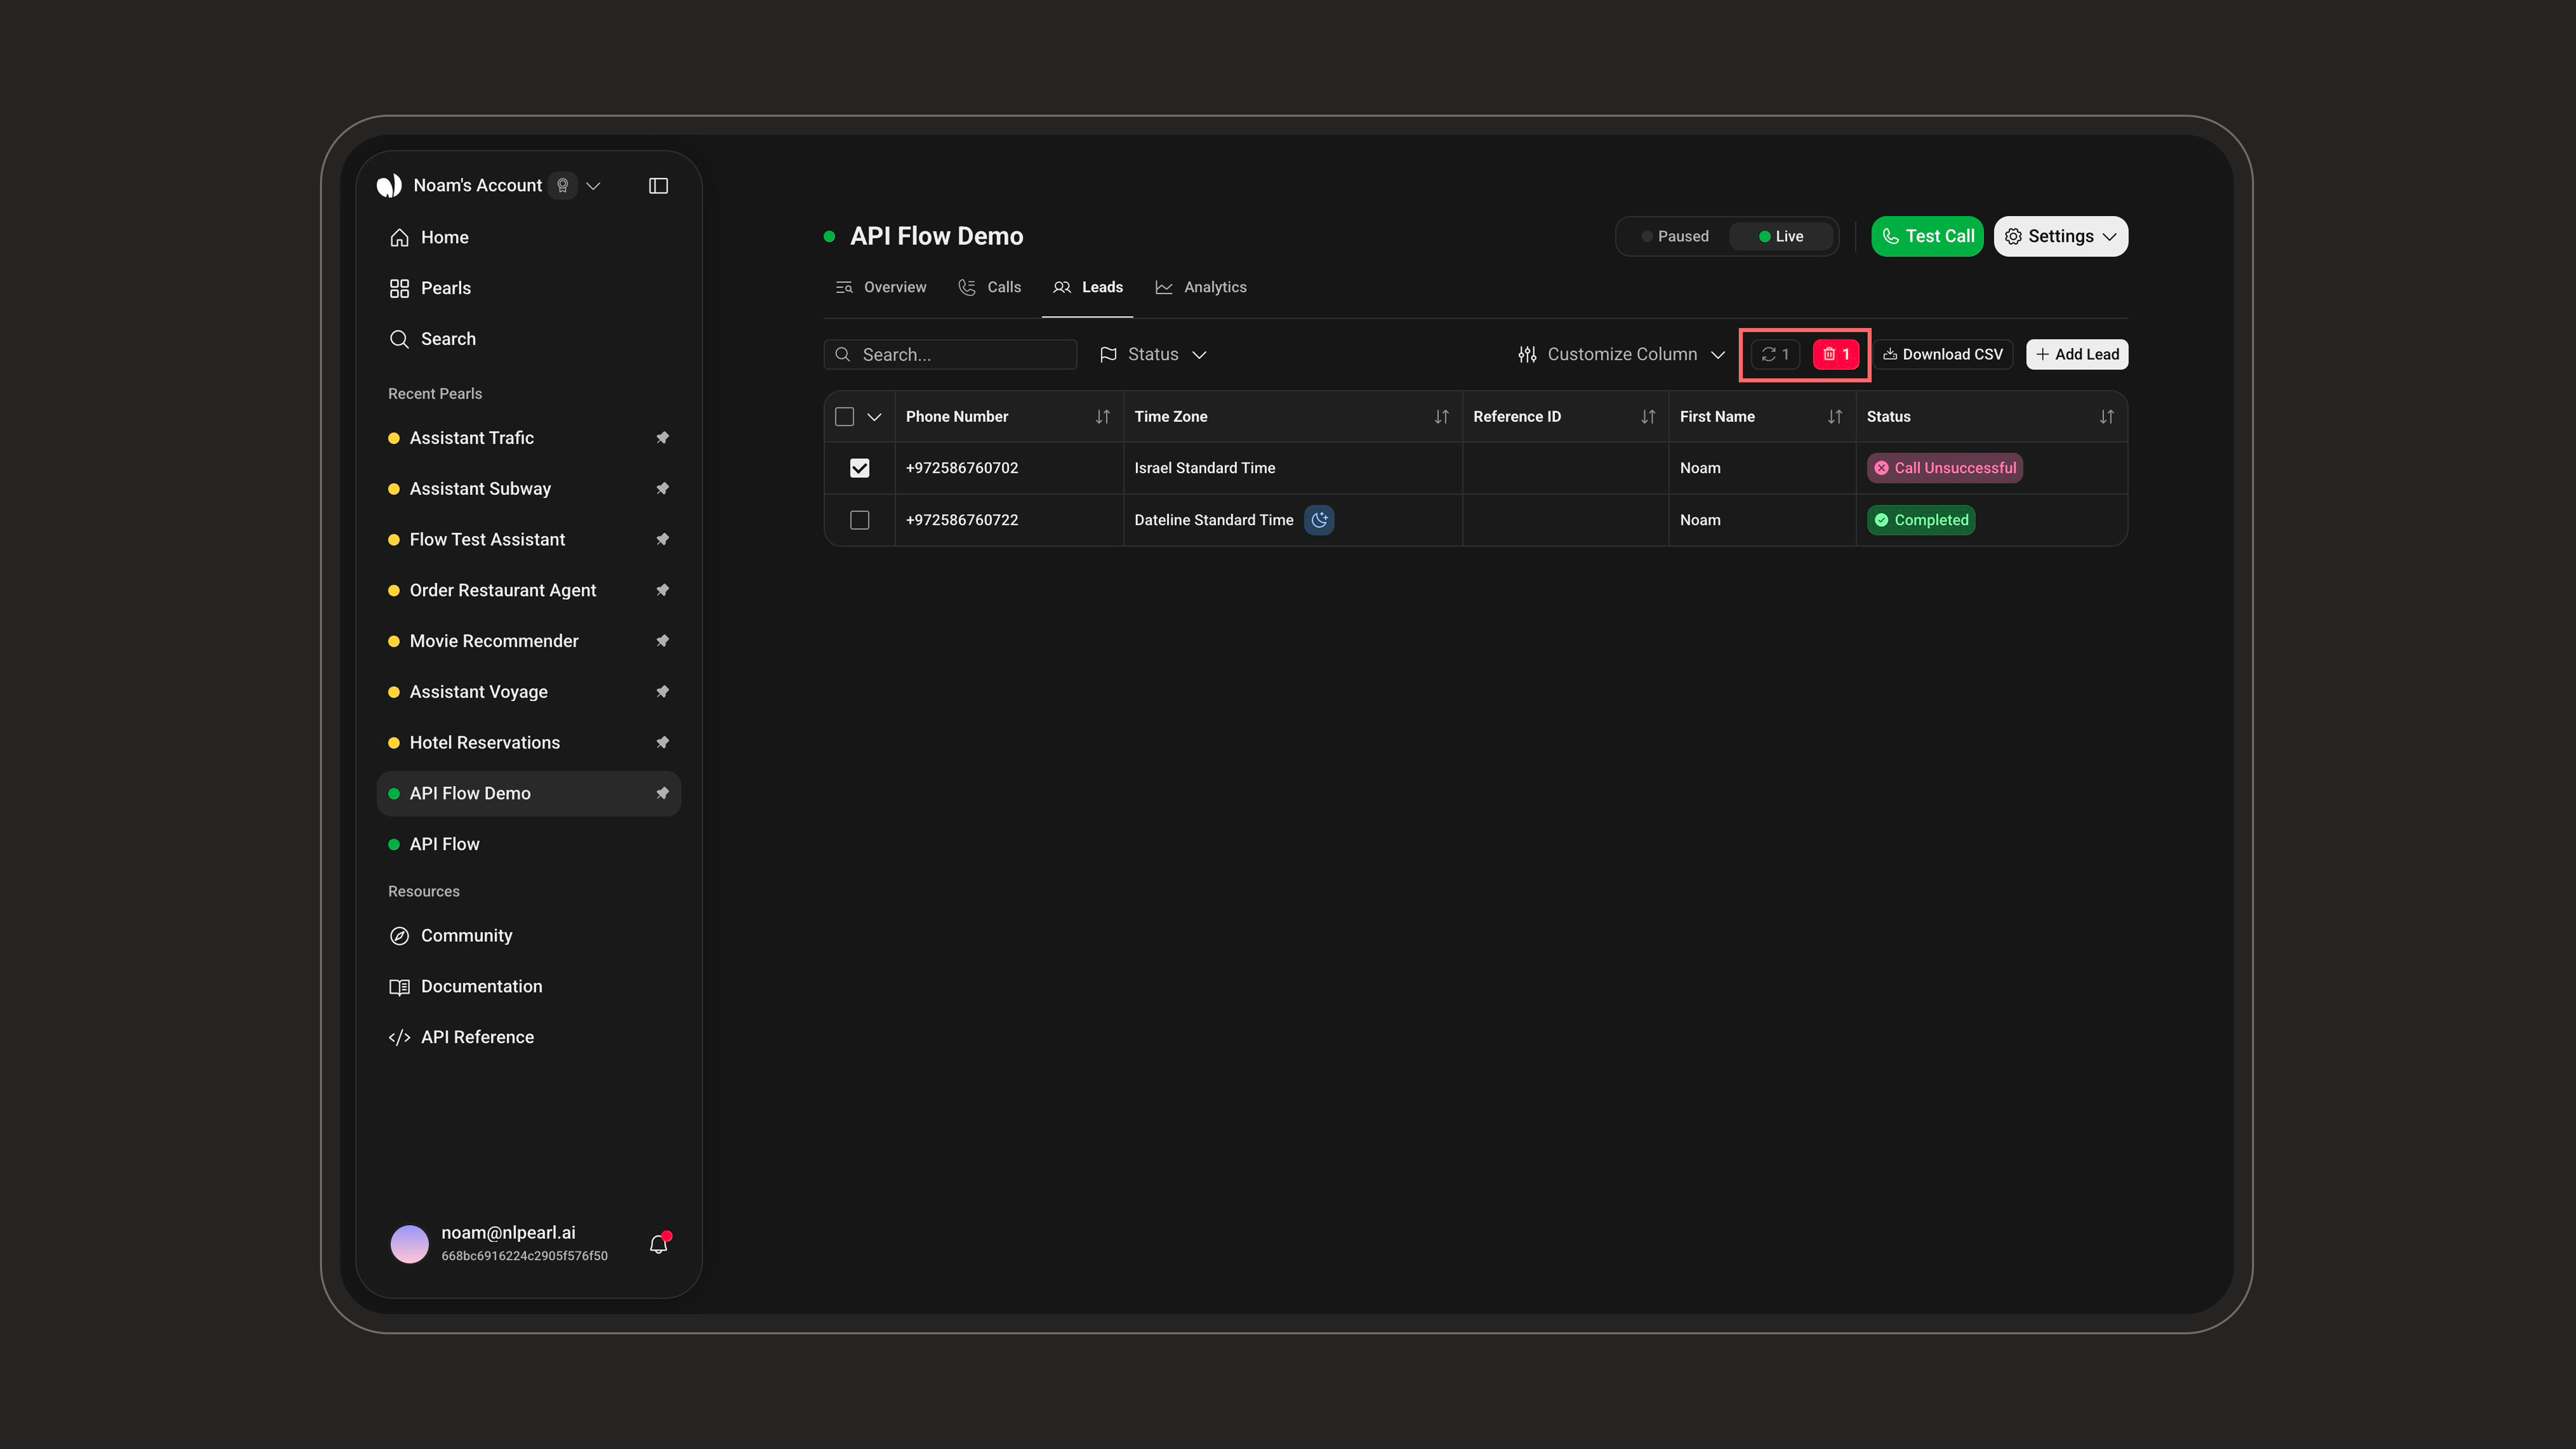Click the Add Lead button
This screenshot has width=2576, height=1449.
coord(2077,354)
